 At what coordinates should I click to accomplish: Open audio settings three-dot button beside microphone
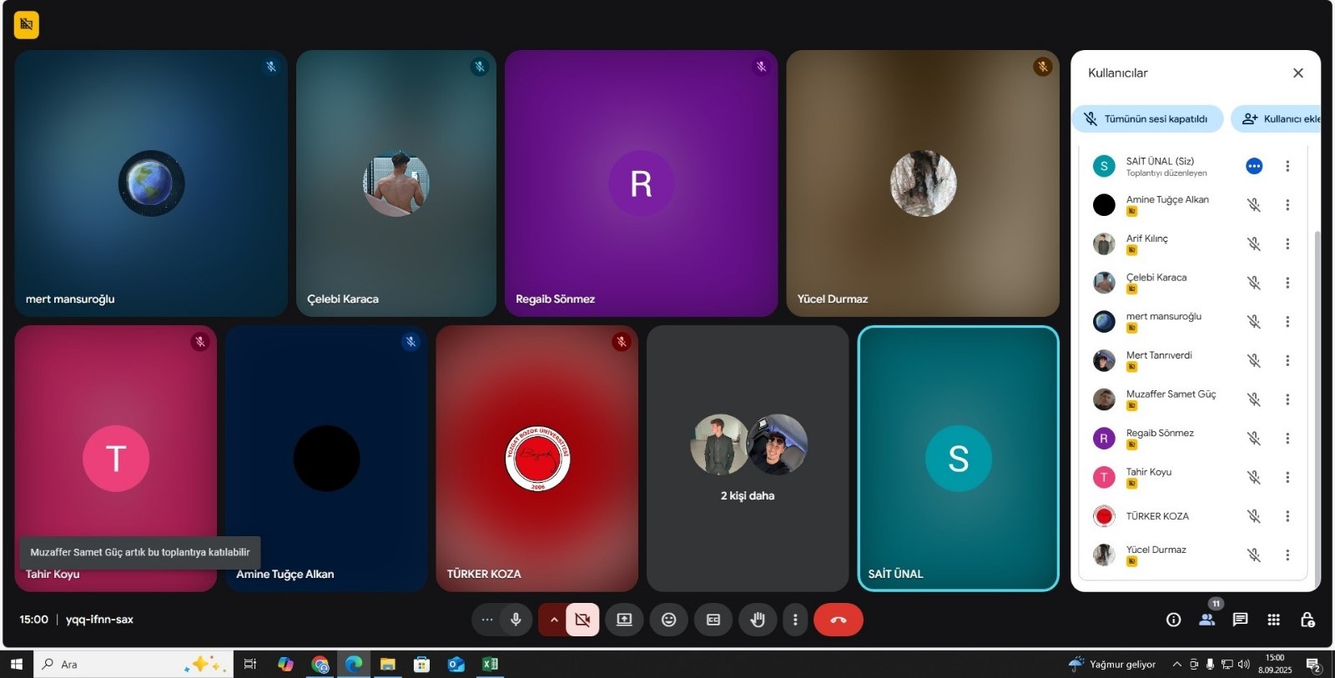pos(487,620)
